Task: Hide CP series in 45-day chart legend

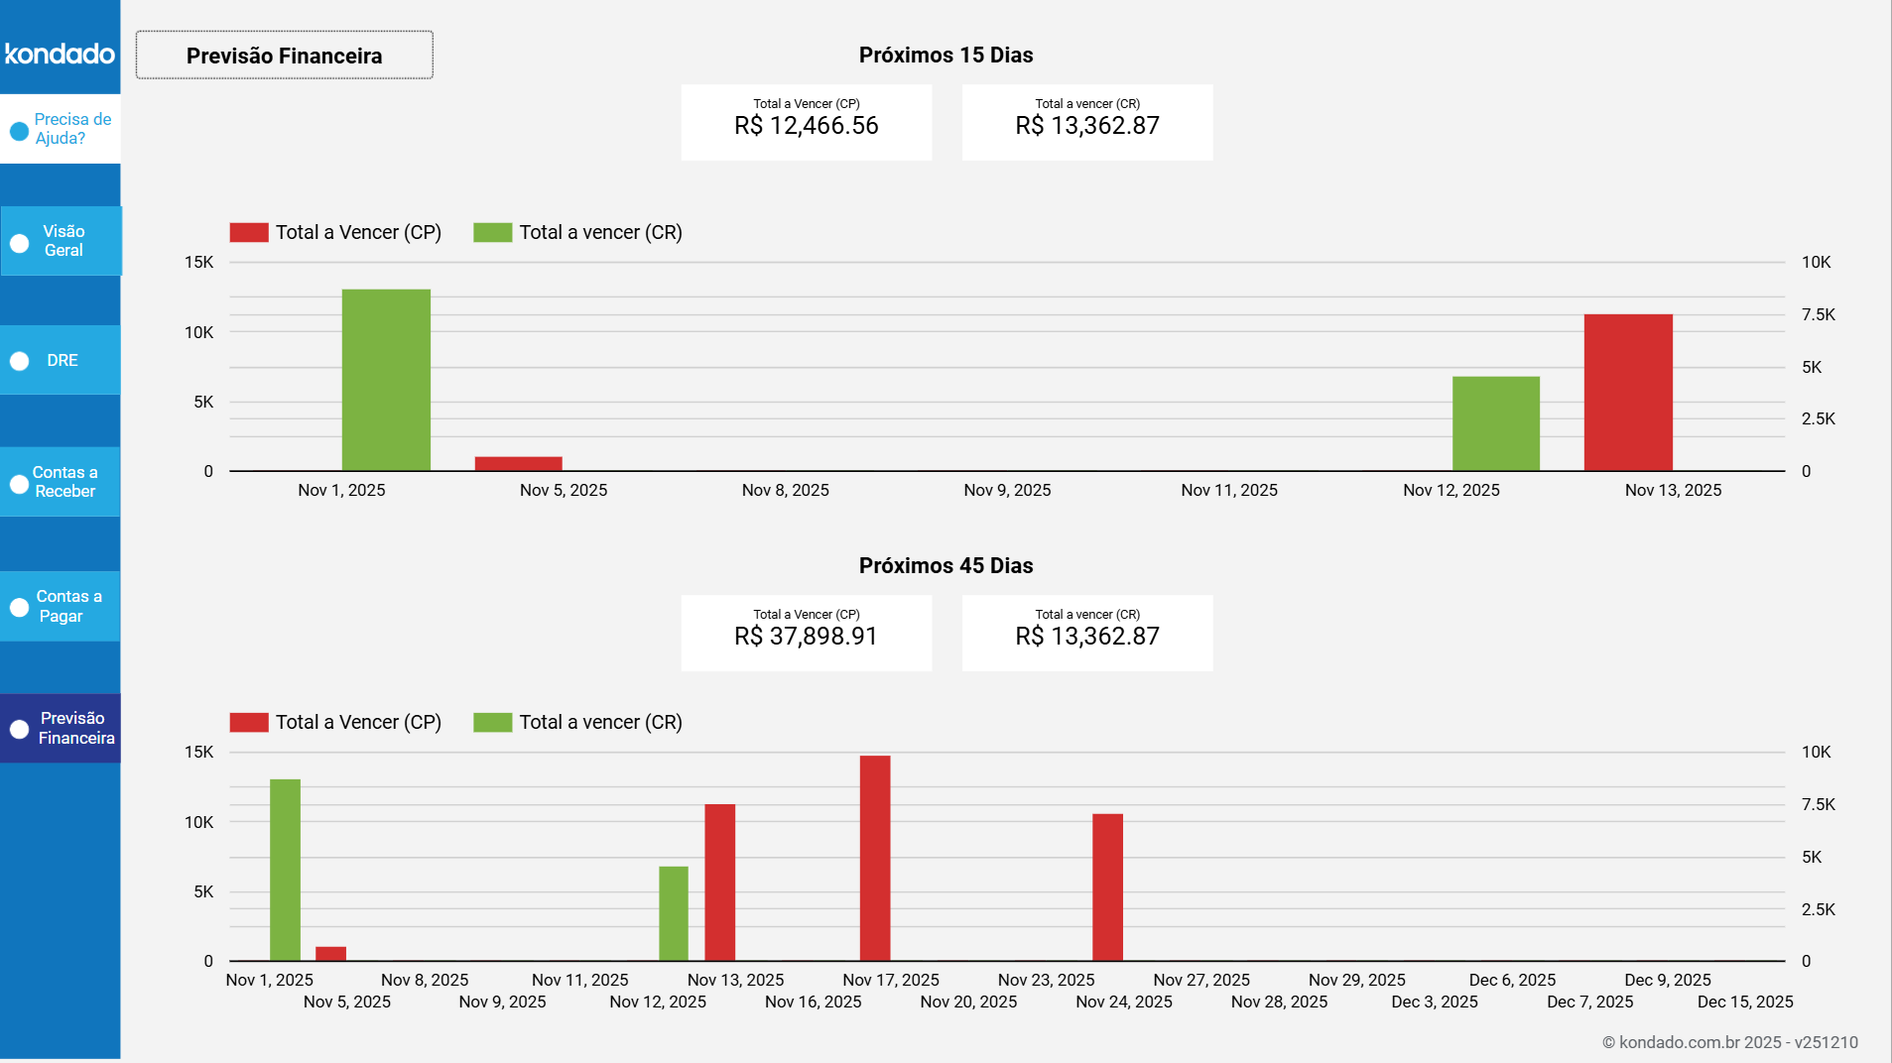Action: click(x=358, y=722)
